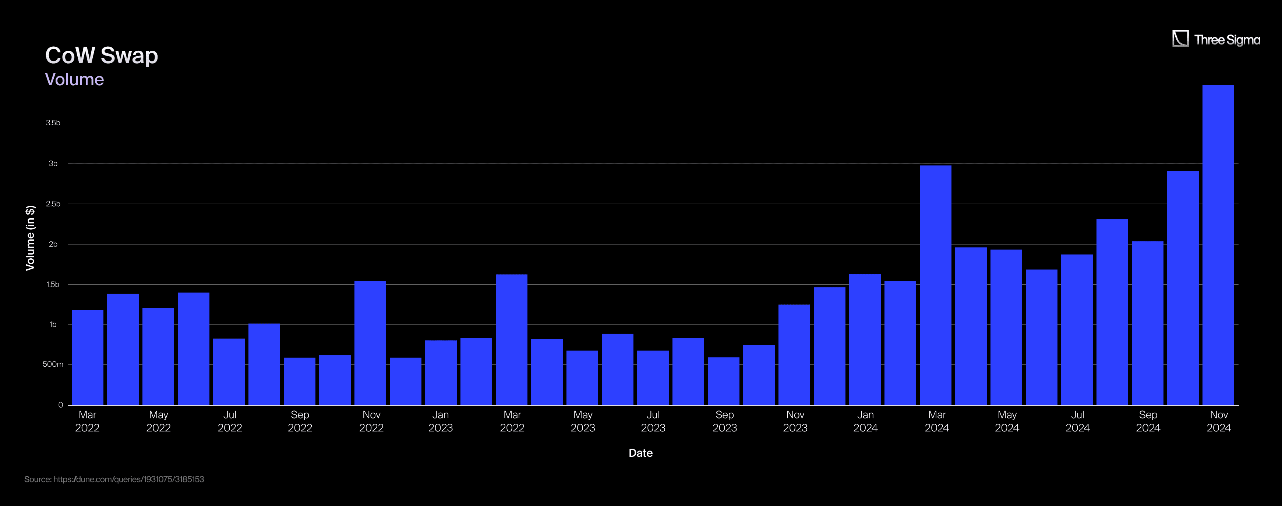Click the Three Sigma brand text
This screenshot has width=1282, height=506.
(1227, 40)
